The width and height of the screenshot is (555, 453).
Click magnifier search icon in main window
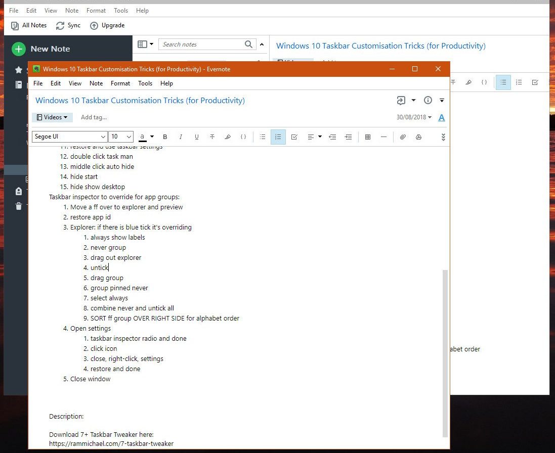coord(249,44)
